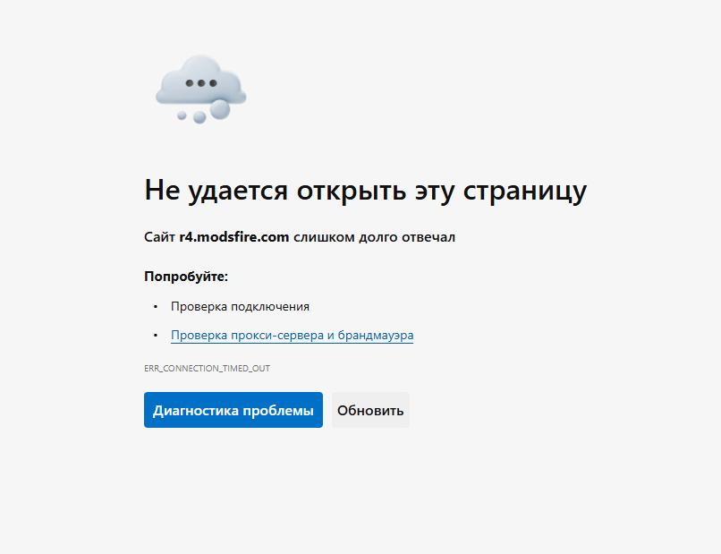Click the word "Диагностика" on the blue button
Image resolution: width=721 pixels, height=554 pixels.
195,411
